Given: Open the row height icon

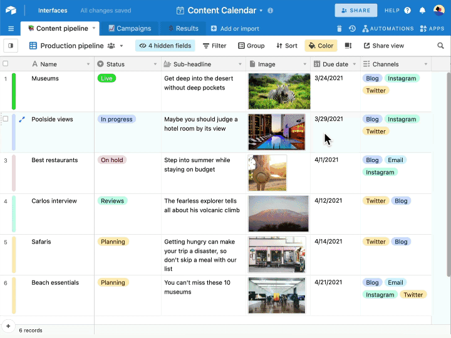Looking at the screenshot, I should coord(348,46).
